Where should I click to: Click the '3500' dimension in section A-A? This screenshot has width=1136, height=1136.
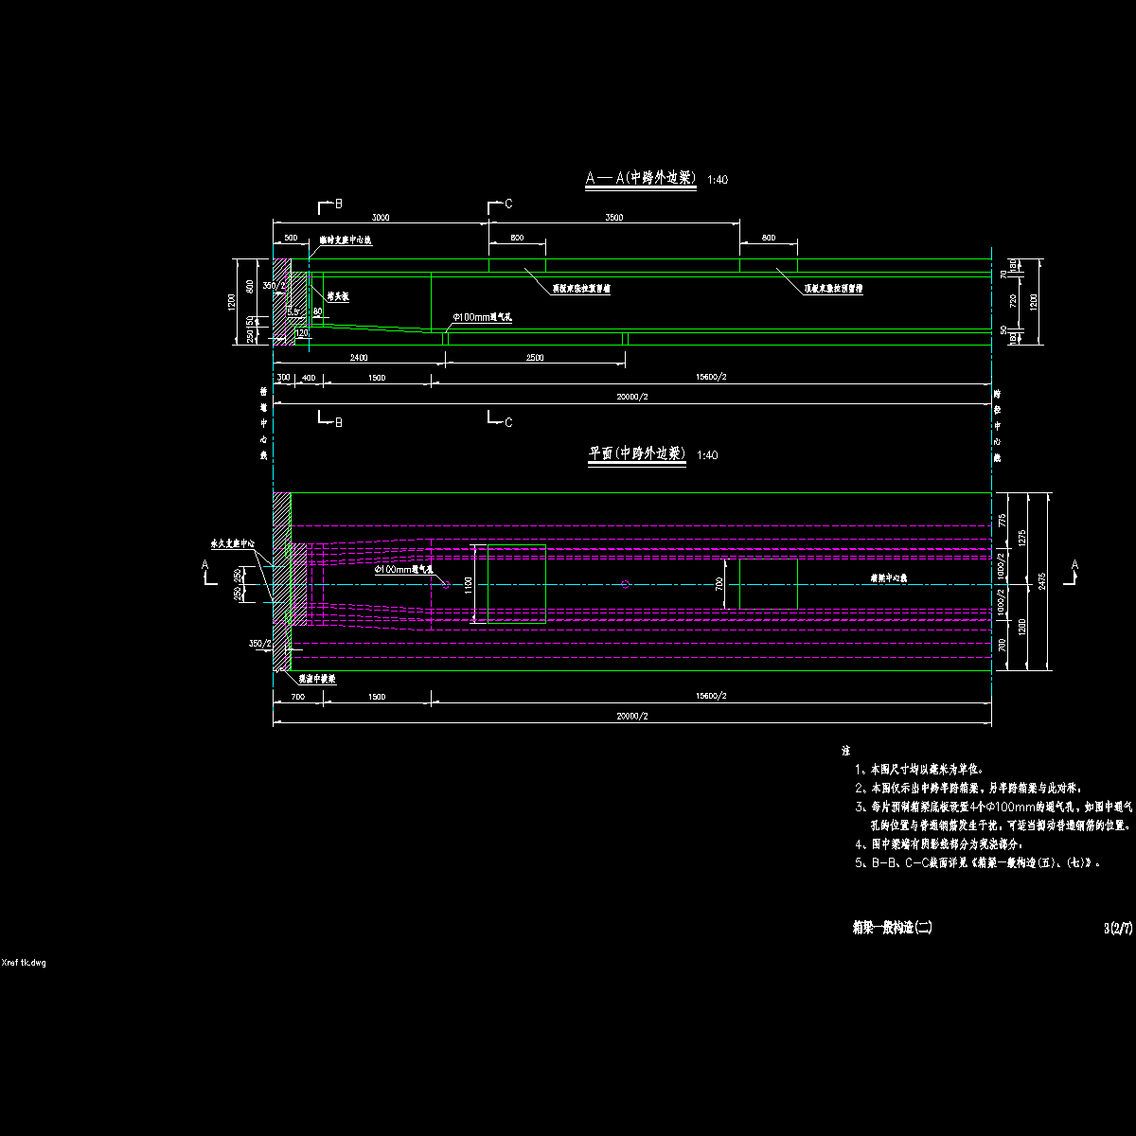click(x=613, y=218)
